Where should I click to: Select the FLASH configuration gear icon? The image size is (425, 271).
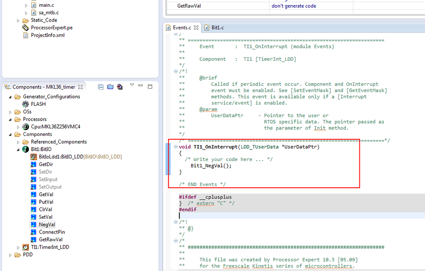point(26,104)
